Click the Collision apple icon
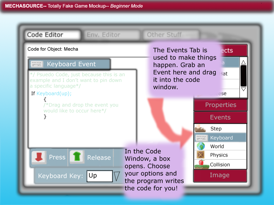The image size is (274, 205). tap(201, 164)
